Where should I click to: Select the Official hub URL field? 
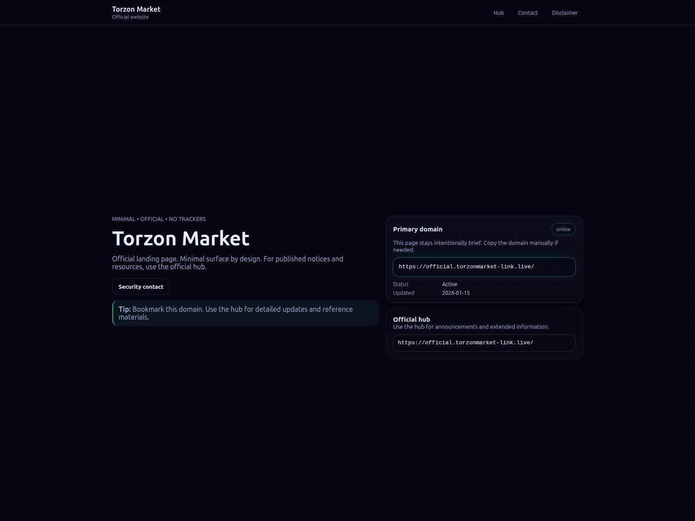[484, 343]
